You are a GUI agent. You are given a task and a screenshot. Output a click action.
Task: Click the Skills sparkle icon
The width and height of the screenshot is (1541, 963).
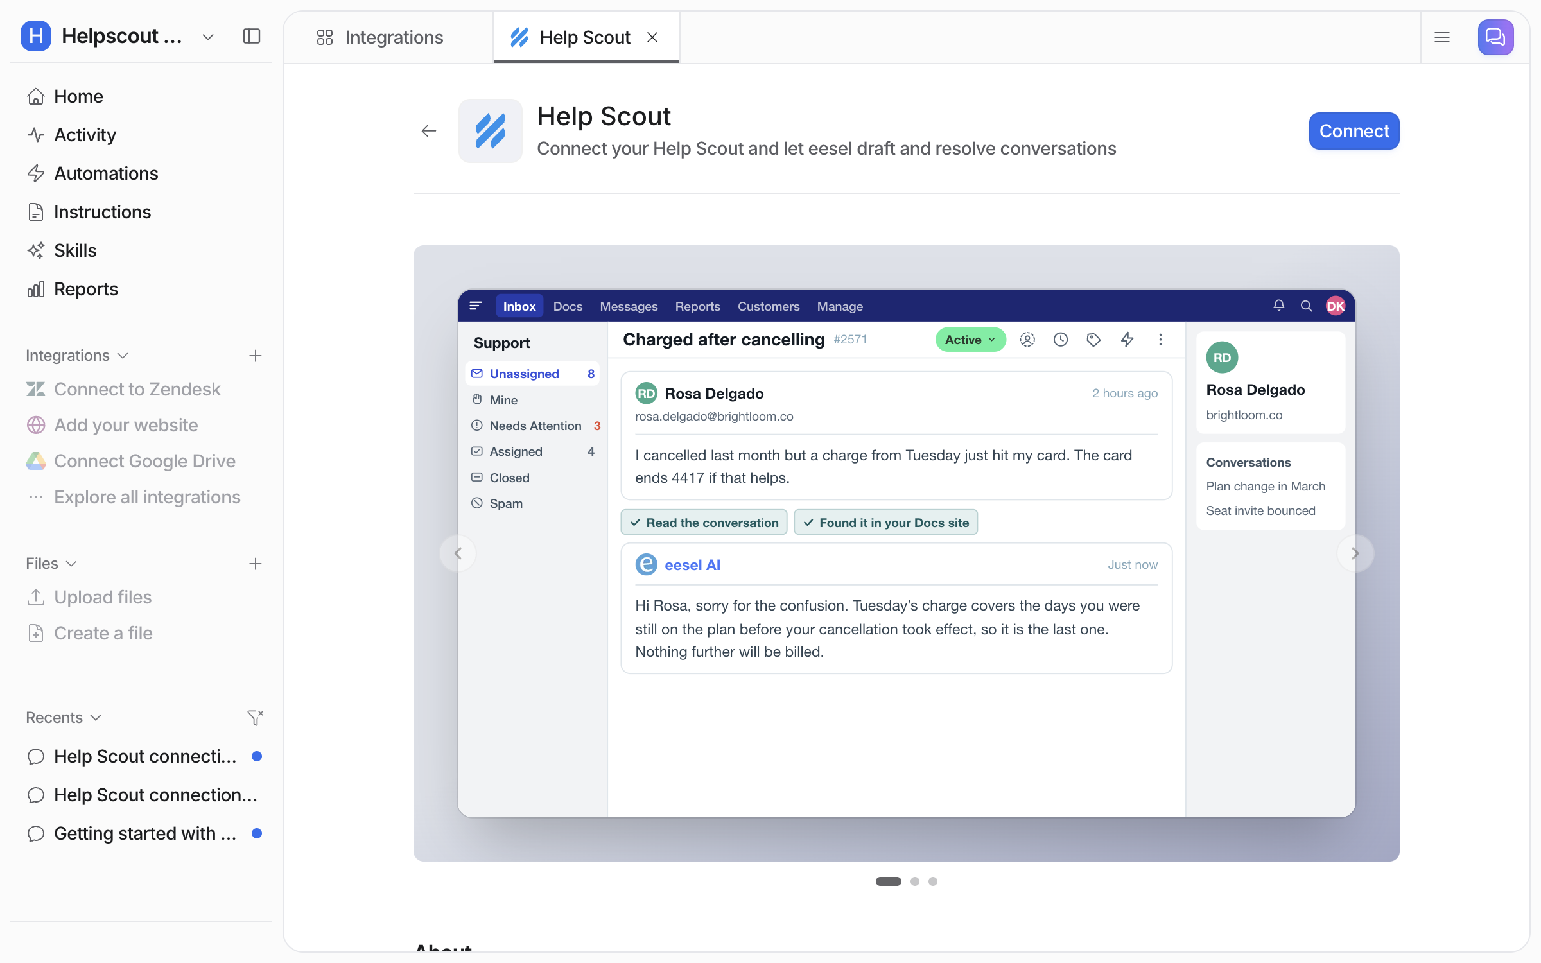click(36, 250)
